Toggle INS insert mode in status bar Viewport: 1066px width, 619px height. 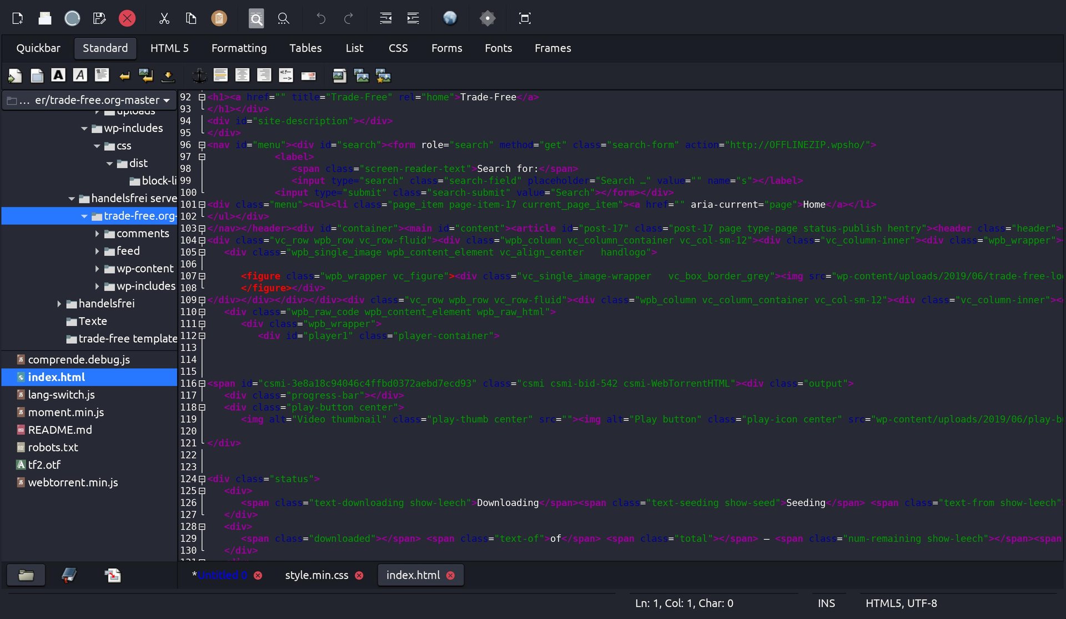826,603
